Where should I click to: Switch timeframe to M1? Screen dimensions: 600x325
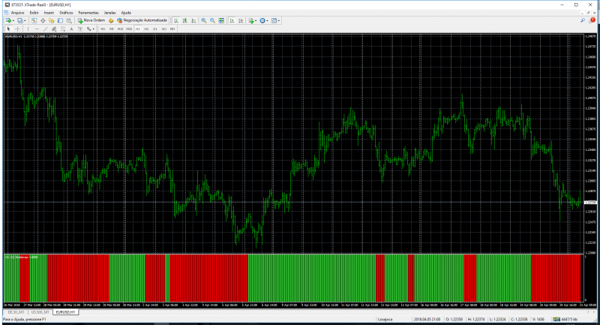pyautogui.click(x=103, y=29)
